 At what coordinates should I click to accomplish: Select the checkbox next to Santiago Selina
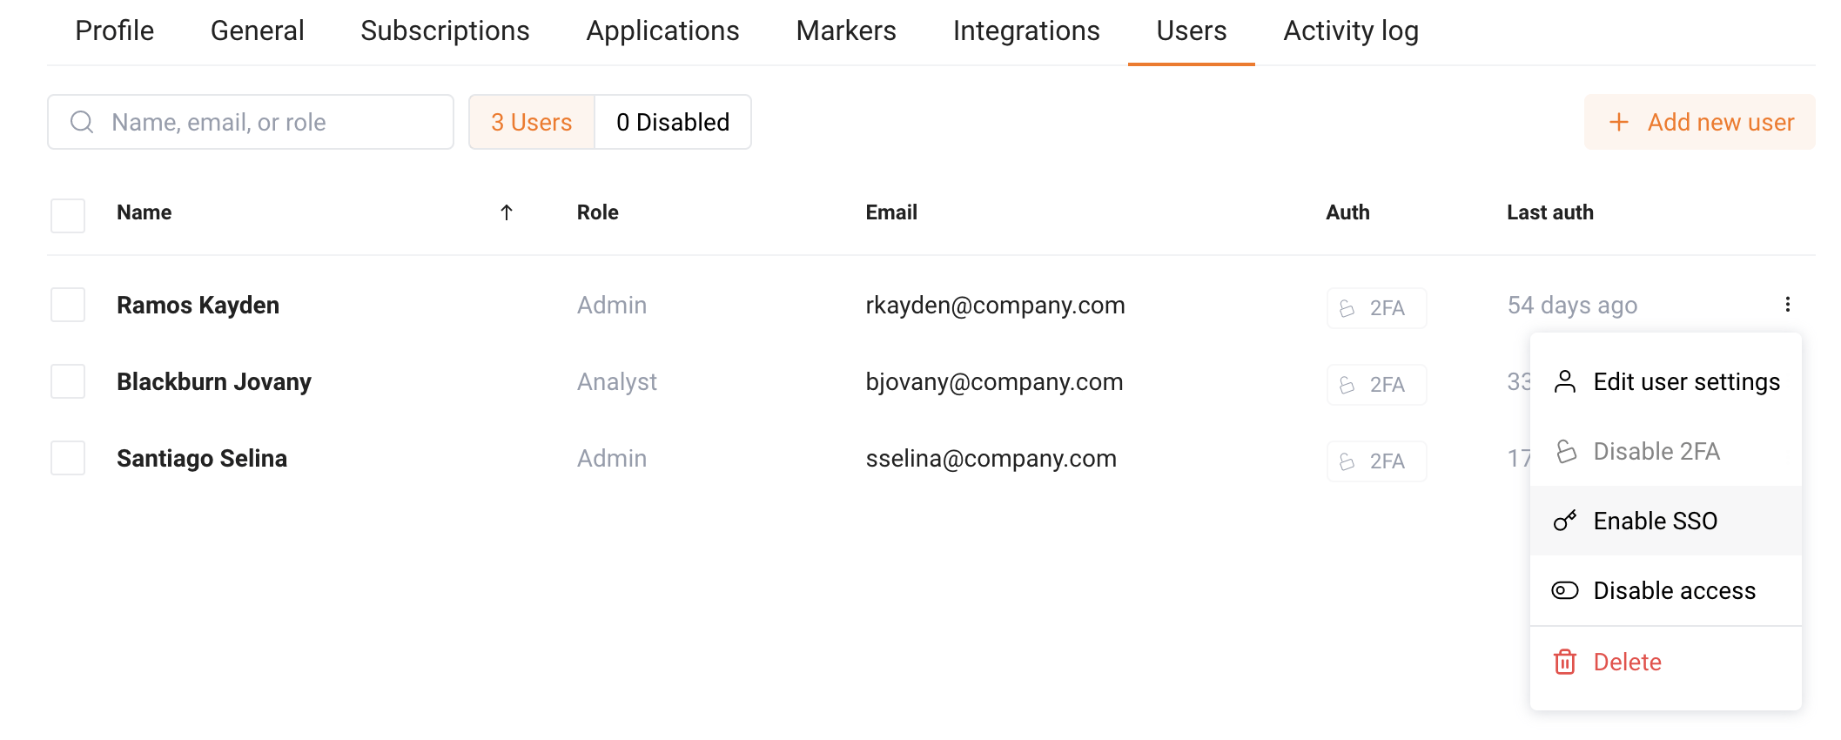coord(68,458)
